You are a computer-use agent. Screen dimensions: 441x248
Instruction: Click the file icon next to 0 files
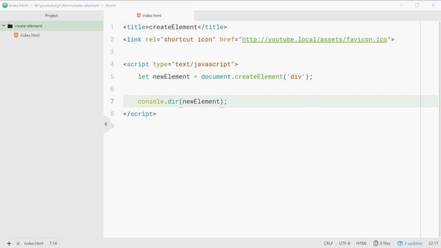[376, 243]
